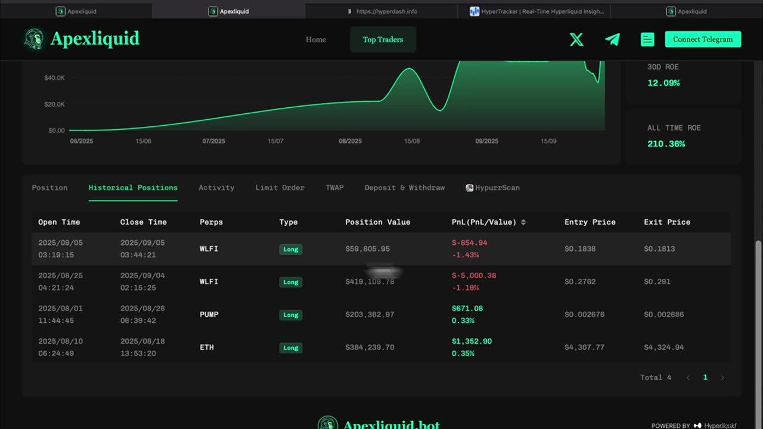Click the Open Time column header

tap(59, 222)
